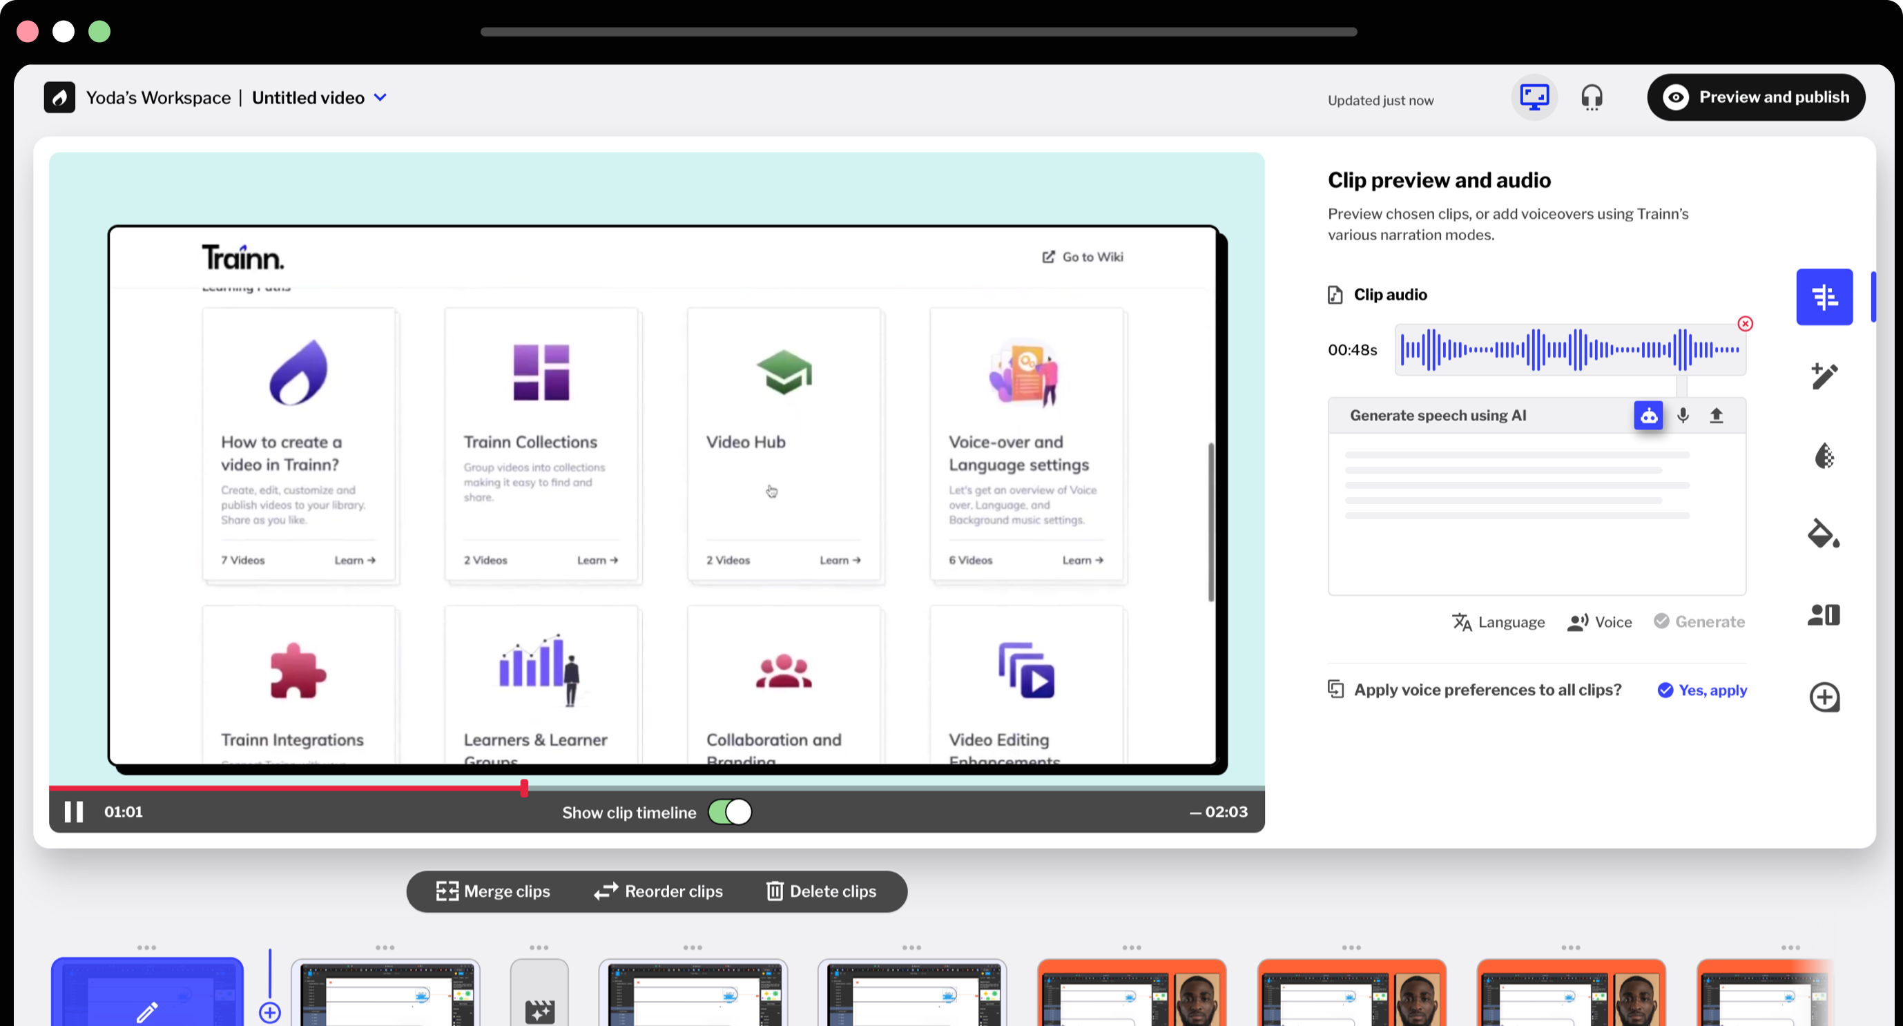Select the text editing tool icon
The width and height of the screenshot is (1903, 1026).
[x=1826, y=376]
